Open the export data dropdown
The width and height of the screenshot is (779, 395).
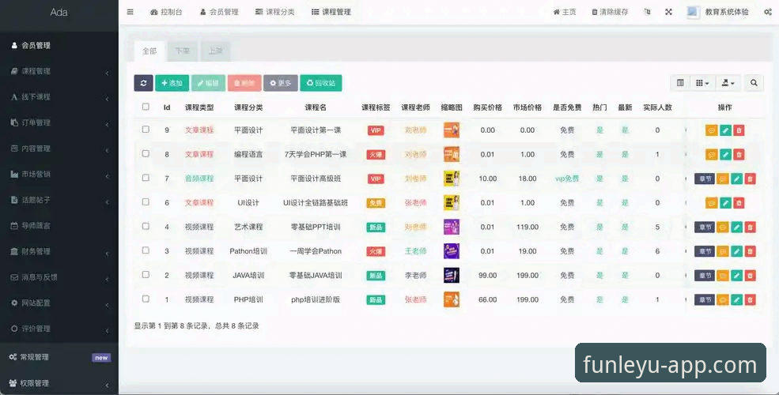click(x=728, y=83)
